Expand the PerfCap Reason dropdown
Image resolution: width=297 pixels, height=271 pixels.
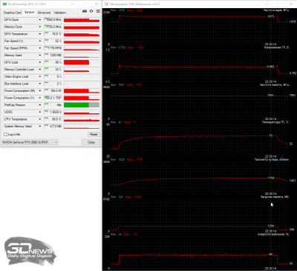click(40, 105)
